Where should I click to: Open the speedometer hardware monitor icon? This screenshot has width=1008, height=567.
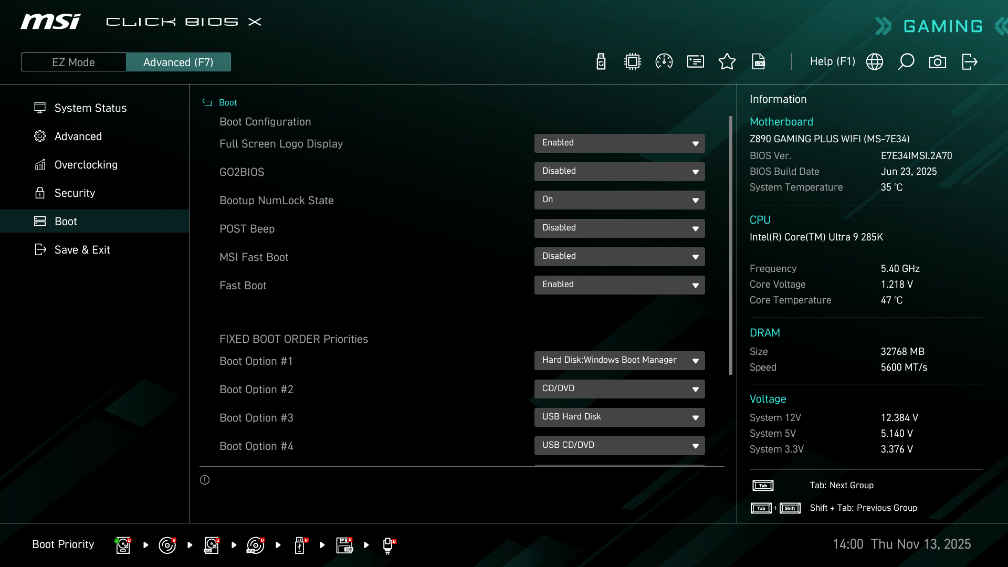(x=664, y=62)
